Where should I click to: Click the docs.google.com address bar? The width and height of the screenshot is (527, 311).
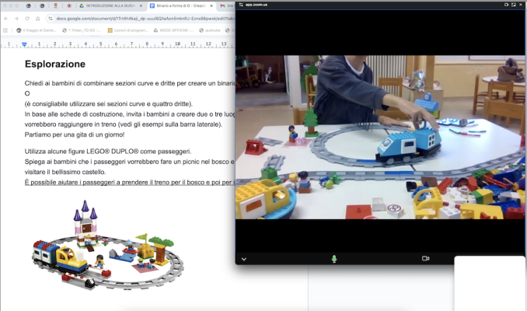[x=140, y=18]
